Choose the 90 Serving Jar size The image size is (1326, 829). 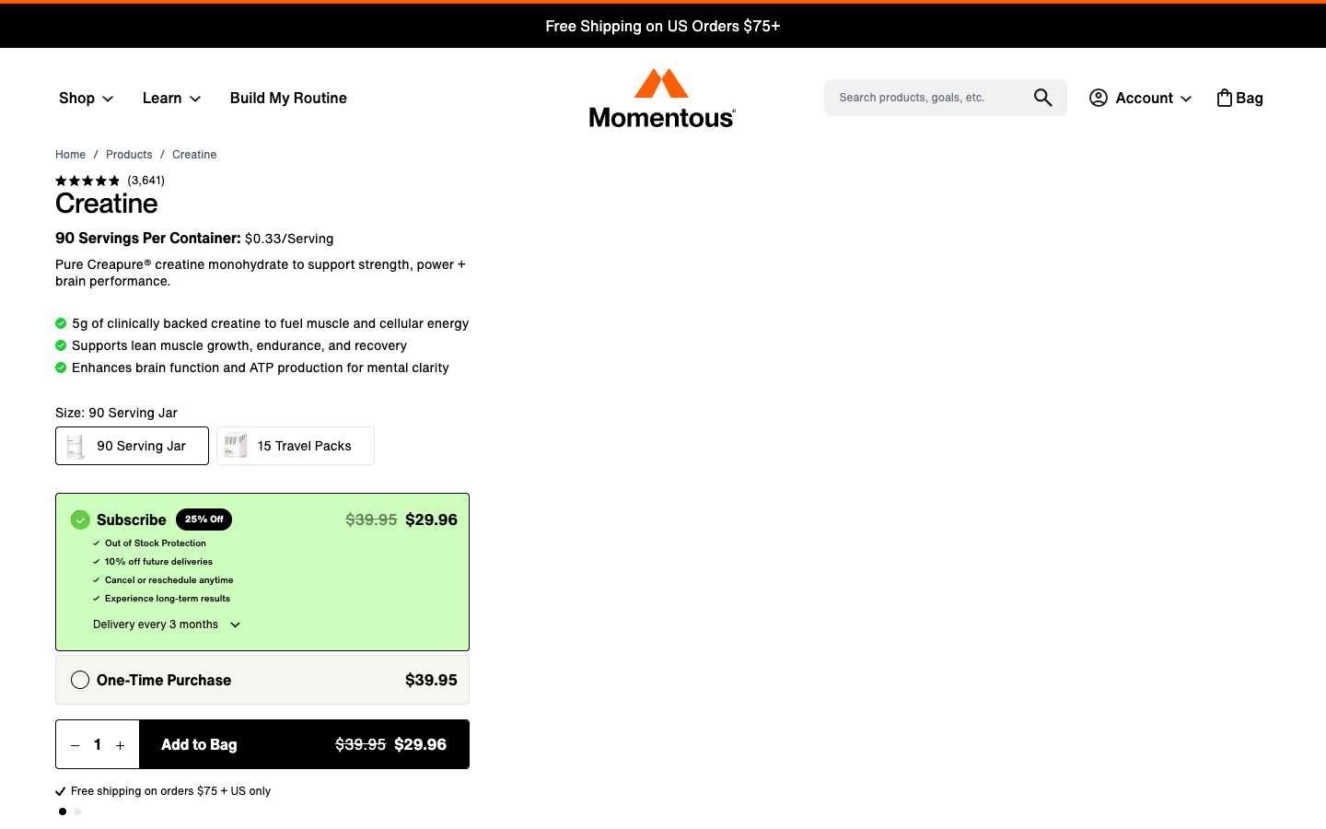(x=132, y=446)
